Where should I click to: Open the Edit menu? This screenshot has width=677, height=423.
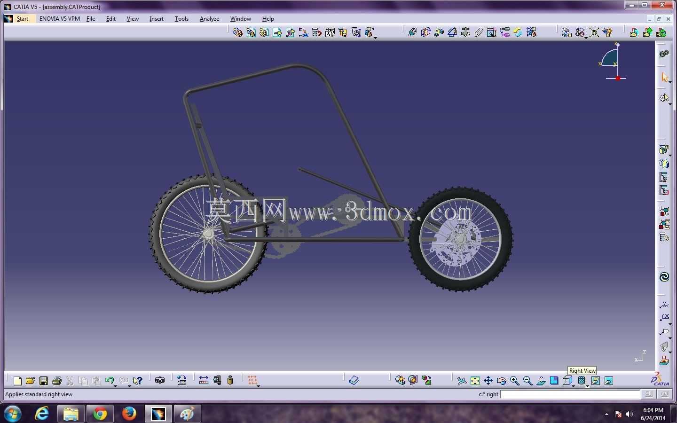(111, 19)
